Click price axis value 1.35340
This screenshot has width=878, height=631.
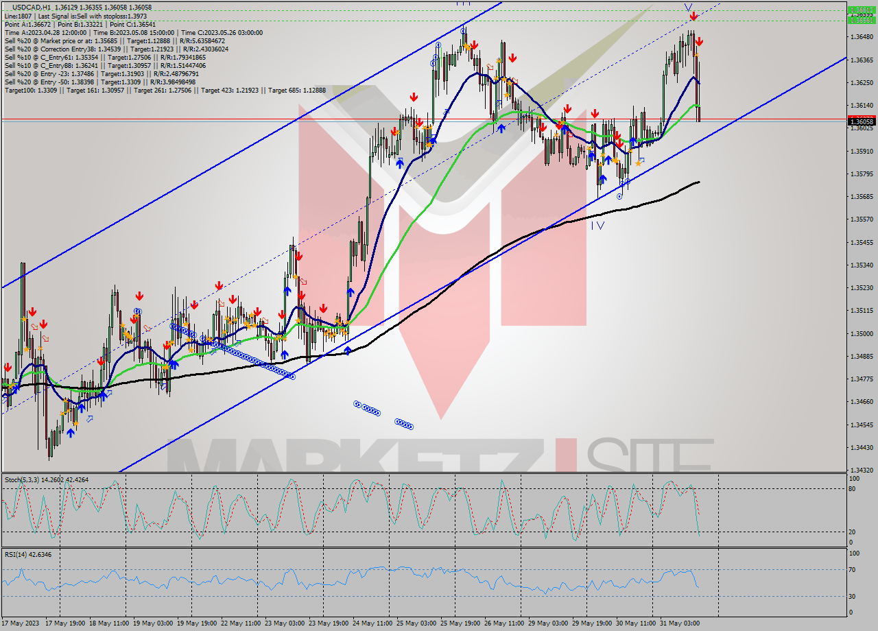pos(862,265)
